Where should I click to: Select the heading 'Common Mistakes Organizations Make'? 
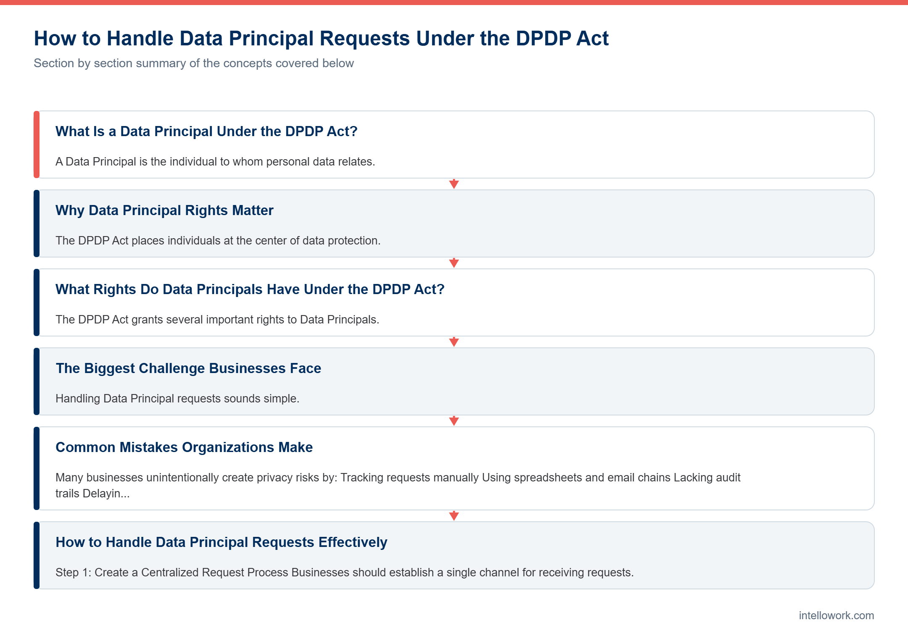[x=184, y=447]
